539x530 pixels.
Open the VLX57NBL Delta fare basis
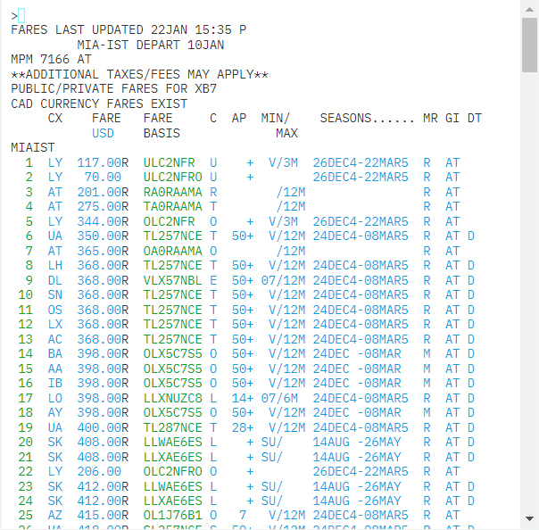pos(172,280)
